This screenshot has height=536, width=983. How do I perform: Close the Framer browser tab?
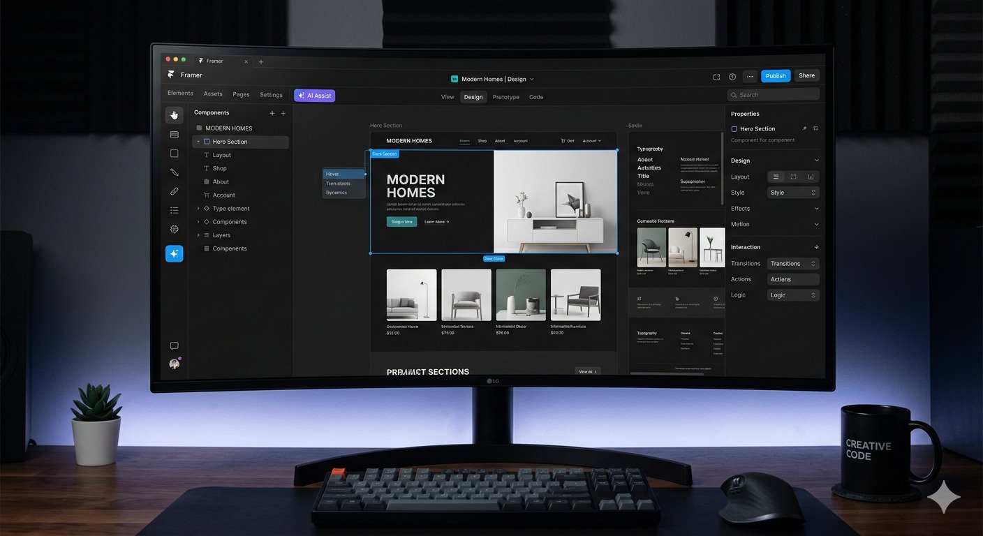point(246,61)
